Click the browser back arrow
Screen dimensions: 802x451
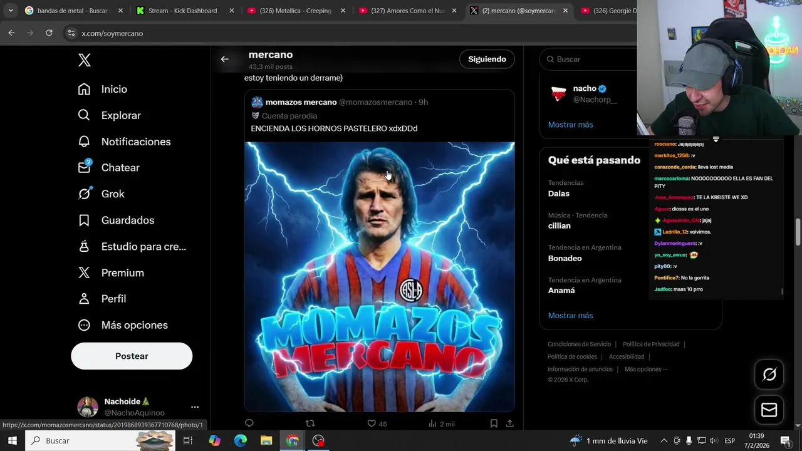pos(11,33)
